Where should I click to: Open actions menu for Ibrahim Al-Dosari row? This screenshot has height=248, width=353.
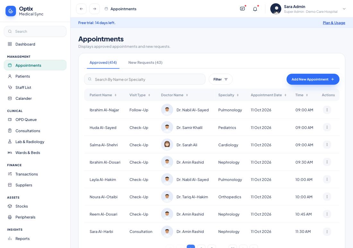327,162
